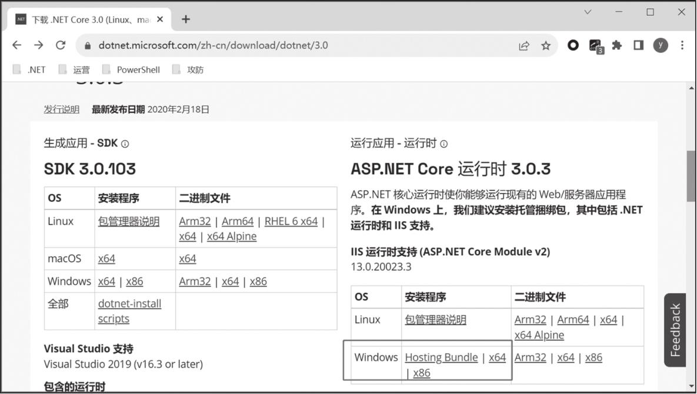The height and width of the screenshot is (394, 697).
Task: Open SDK Linux 包管理器说明 link
Action: coord(129,221)
